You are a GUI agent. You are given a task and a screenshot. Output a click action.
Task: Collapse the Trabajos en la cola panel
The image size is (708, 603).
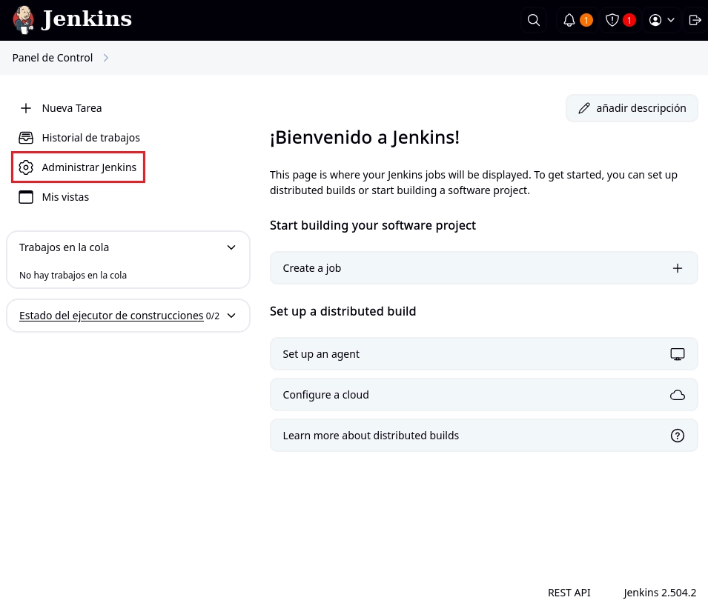click(231, 247)
